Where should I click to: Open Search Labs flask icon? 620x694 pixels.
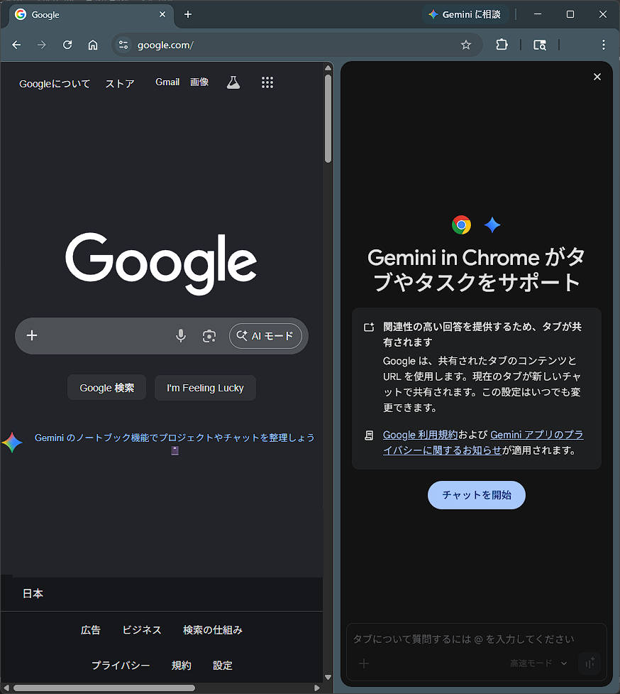[233, 82]
